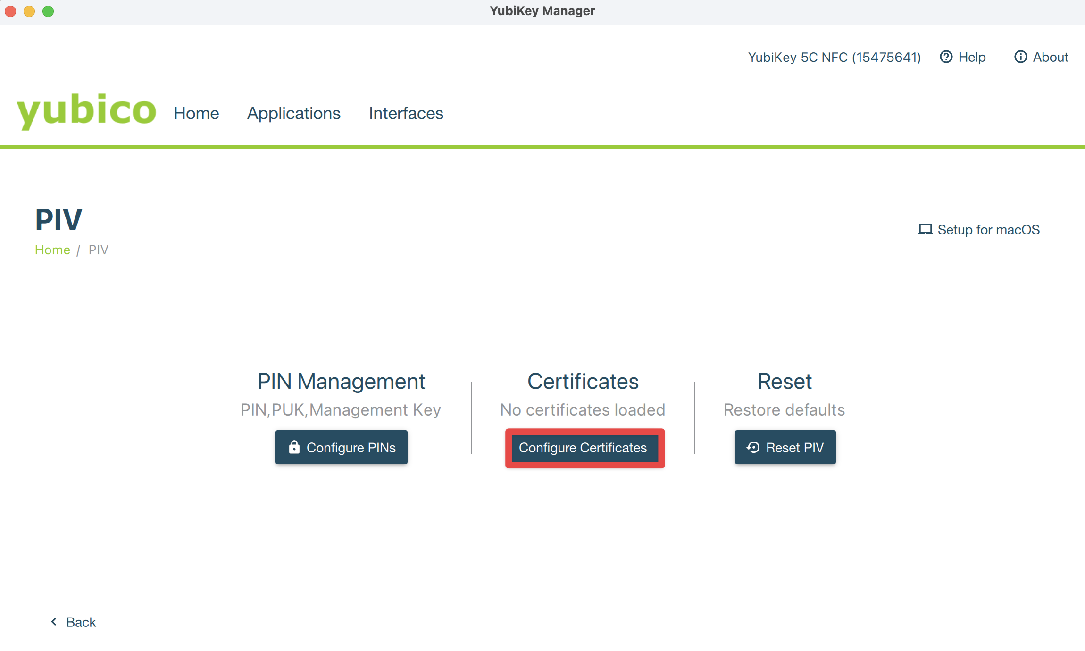This screenshot has height=651, width=1085.
Task: Click the Reset PIV button label
Action: 795,447
